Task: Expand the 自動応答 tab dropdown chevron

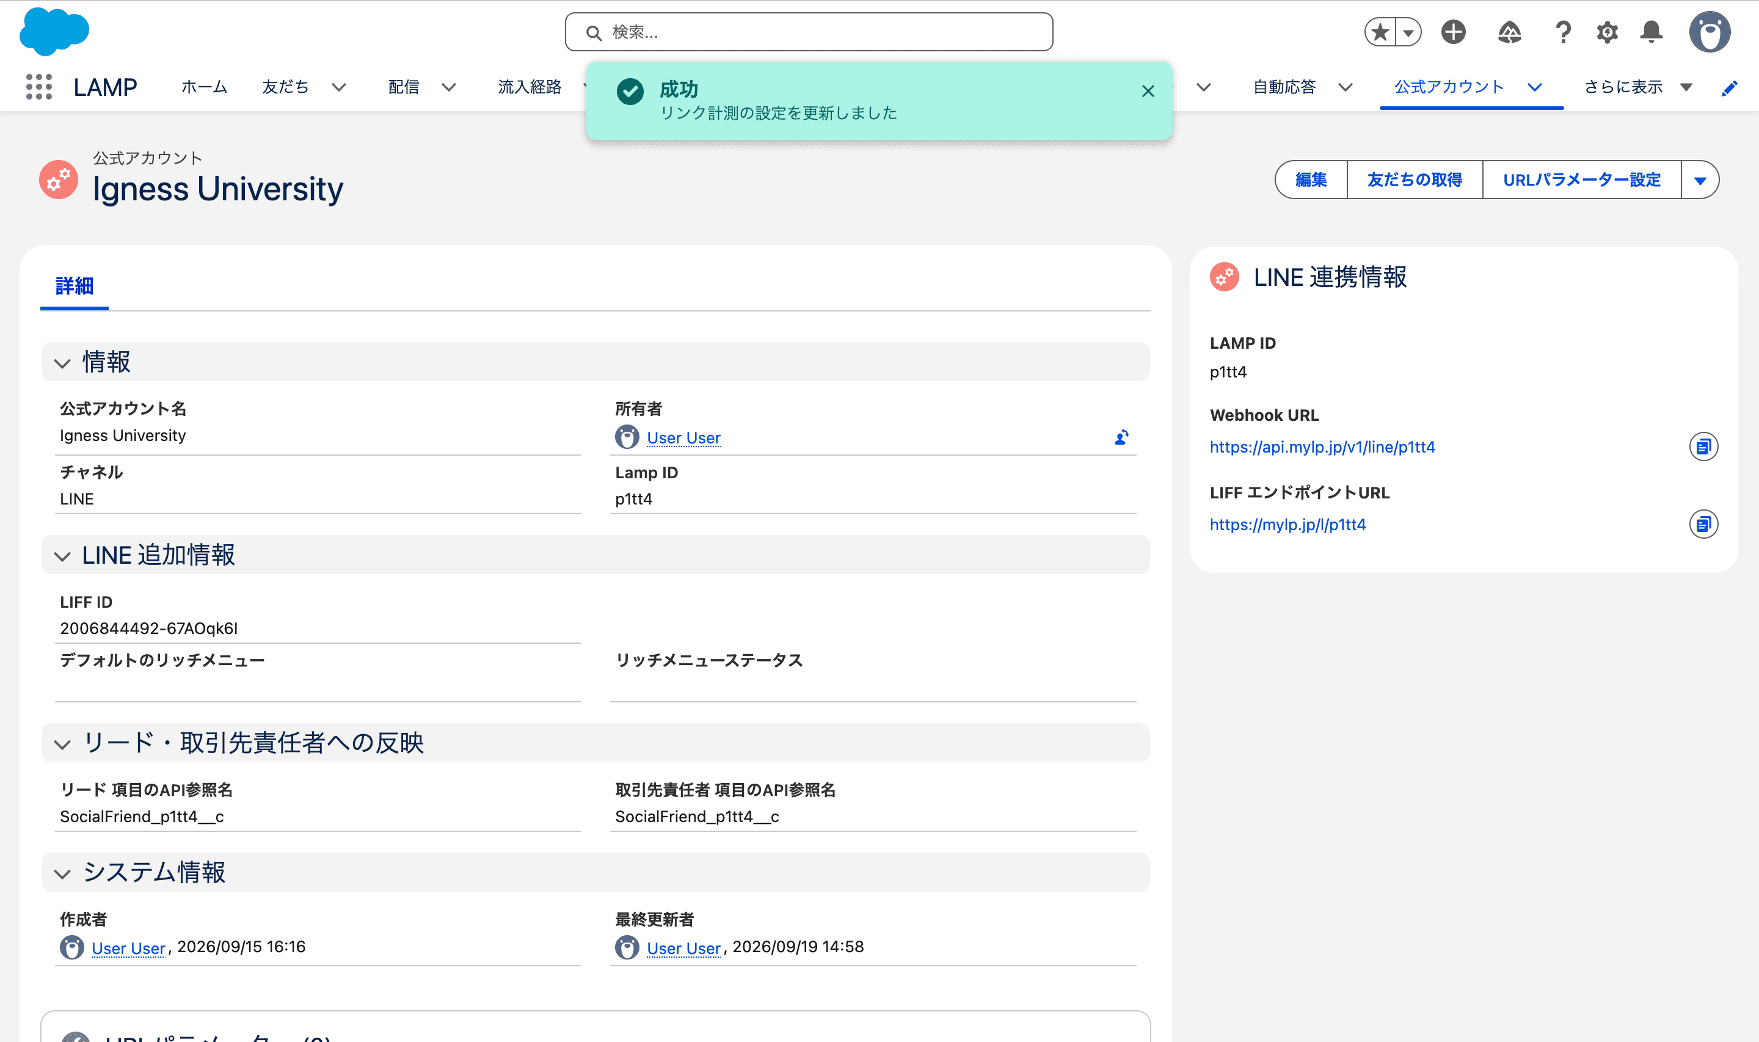Action: click(1345, 88)
